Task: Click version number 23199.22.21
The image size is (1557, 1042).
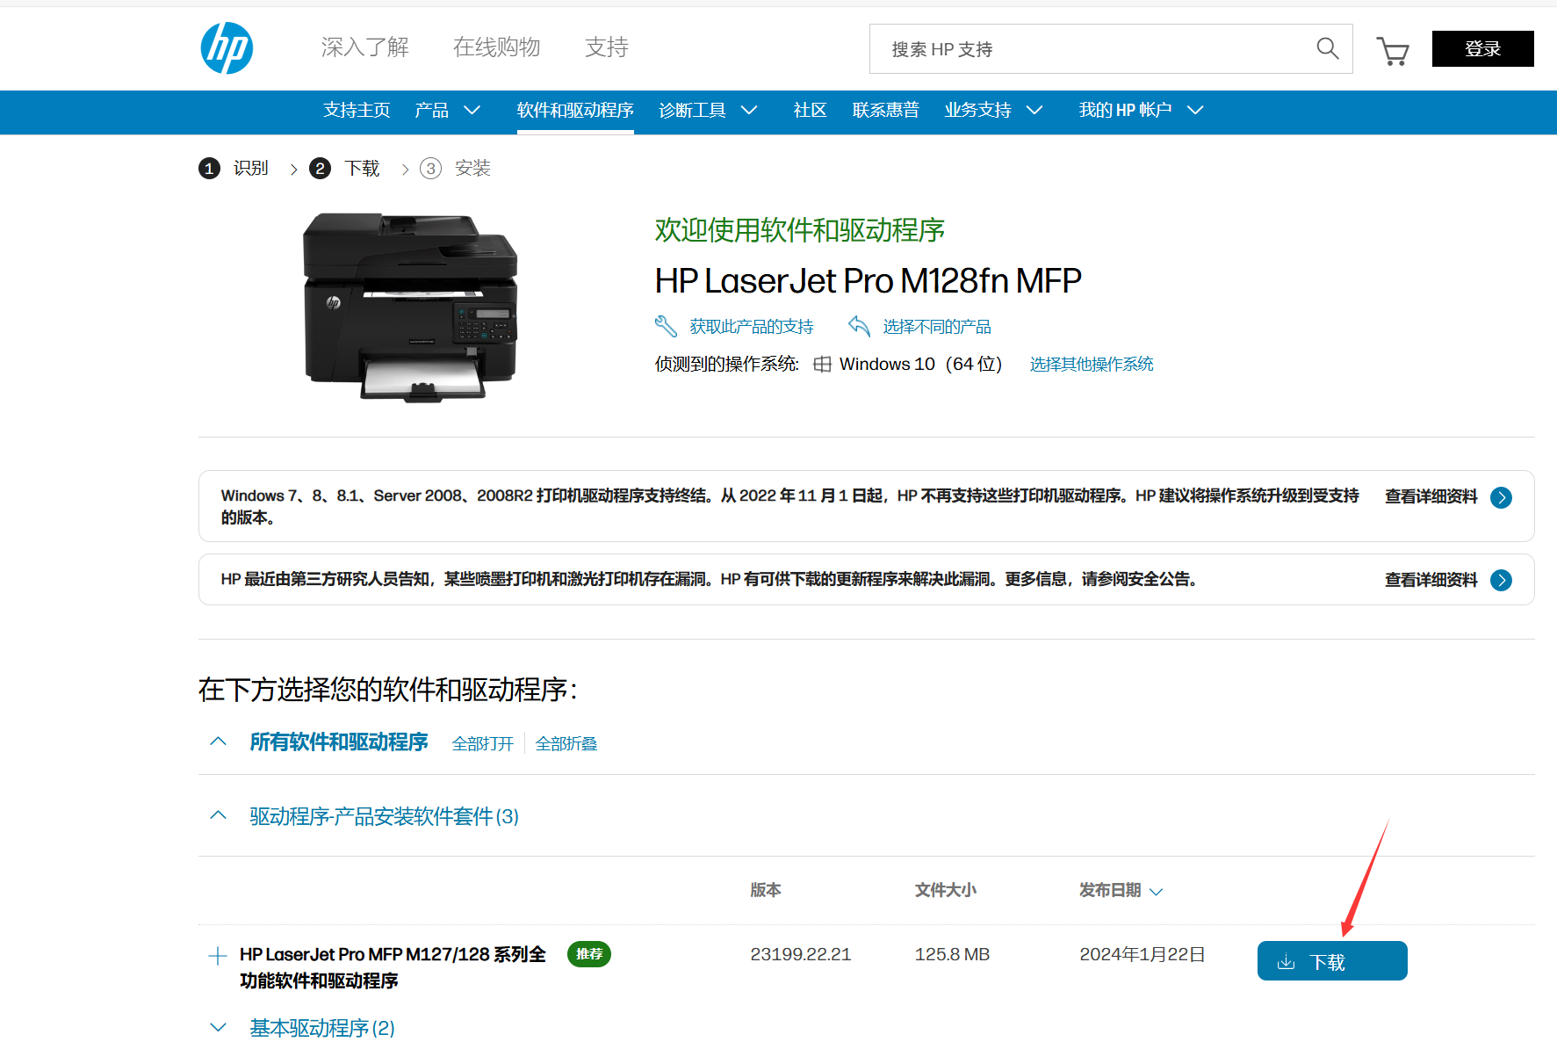Action: 801,954
